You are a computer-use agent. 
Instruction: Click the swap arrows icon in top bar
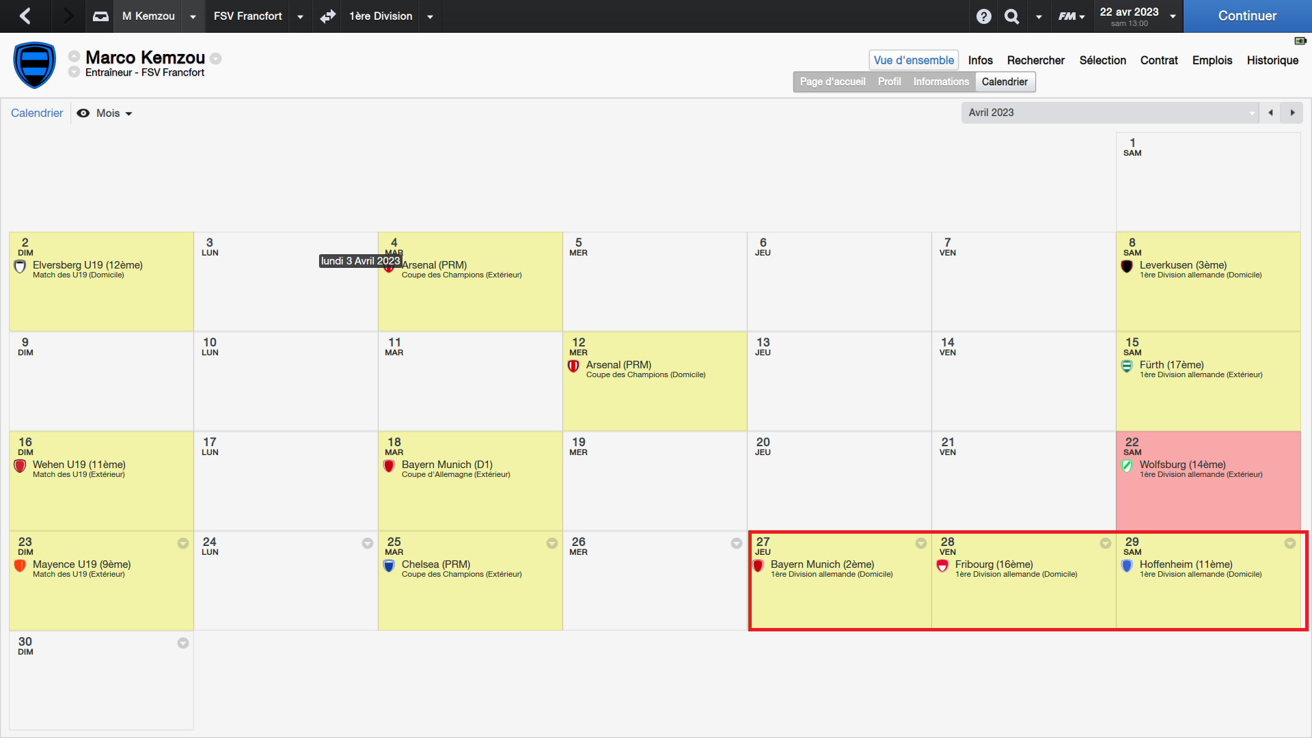(328, 16)
